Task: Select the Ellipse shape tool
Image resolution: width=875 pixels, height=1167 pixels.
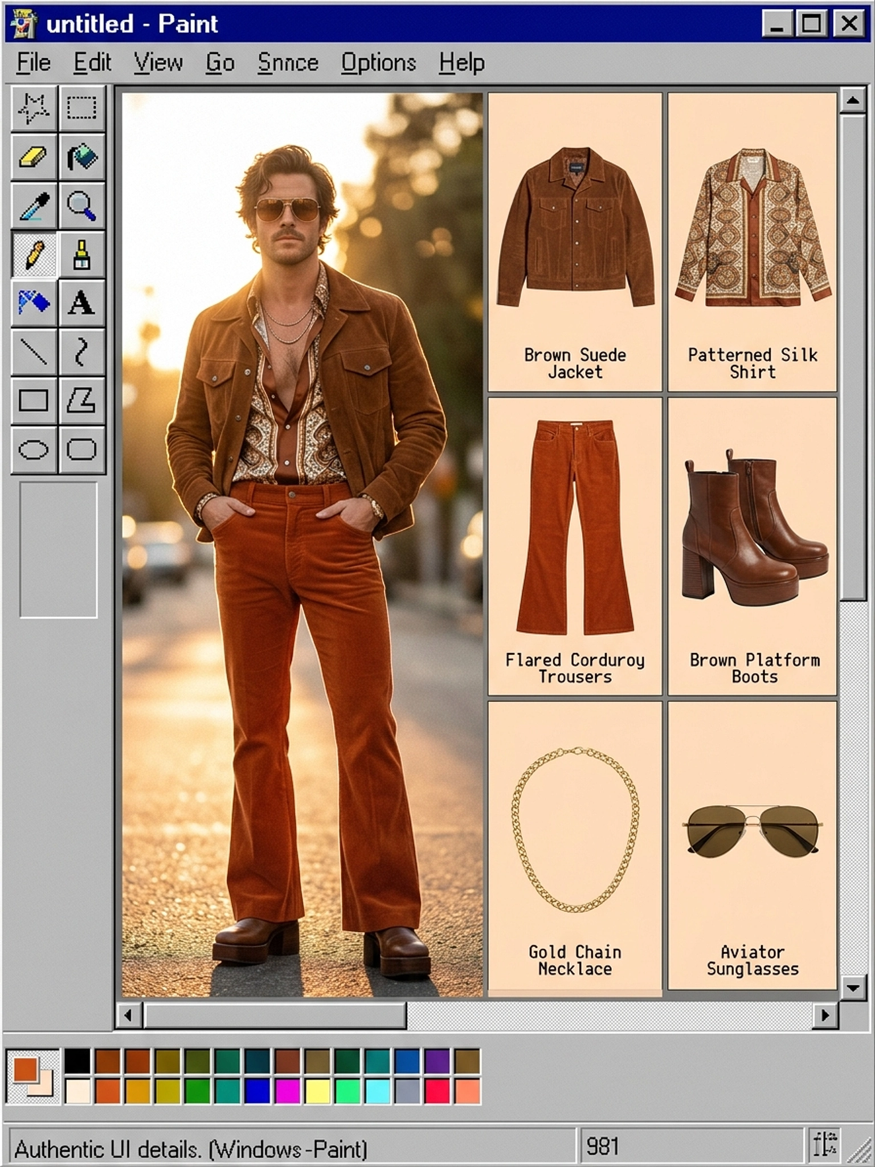Action: point(34,450)
